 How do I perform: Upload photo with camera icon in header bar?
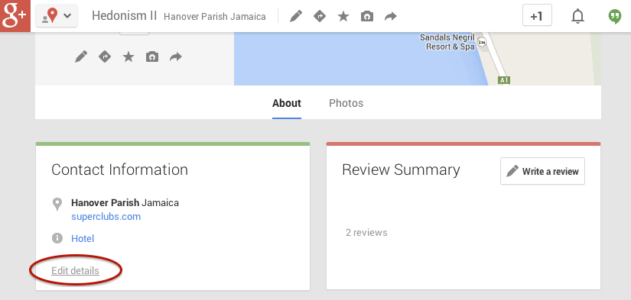pyautogui.click(x=367, y=17)
